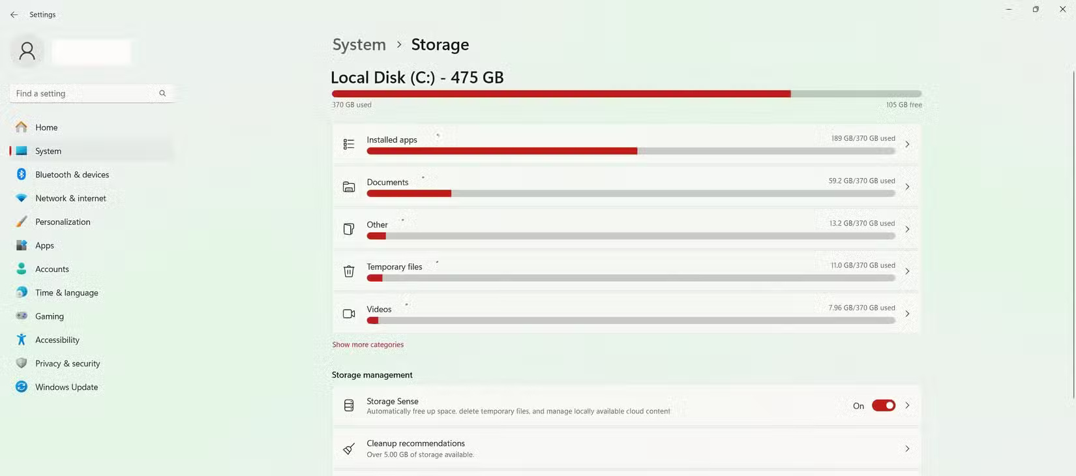Click the back arrow button
Viewport: 1076px width, 476px height.
click(14, 14)
